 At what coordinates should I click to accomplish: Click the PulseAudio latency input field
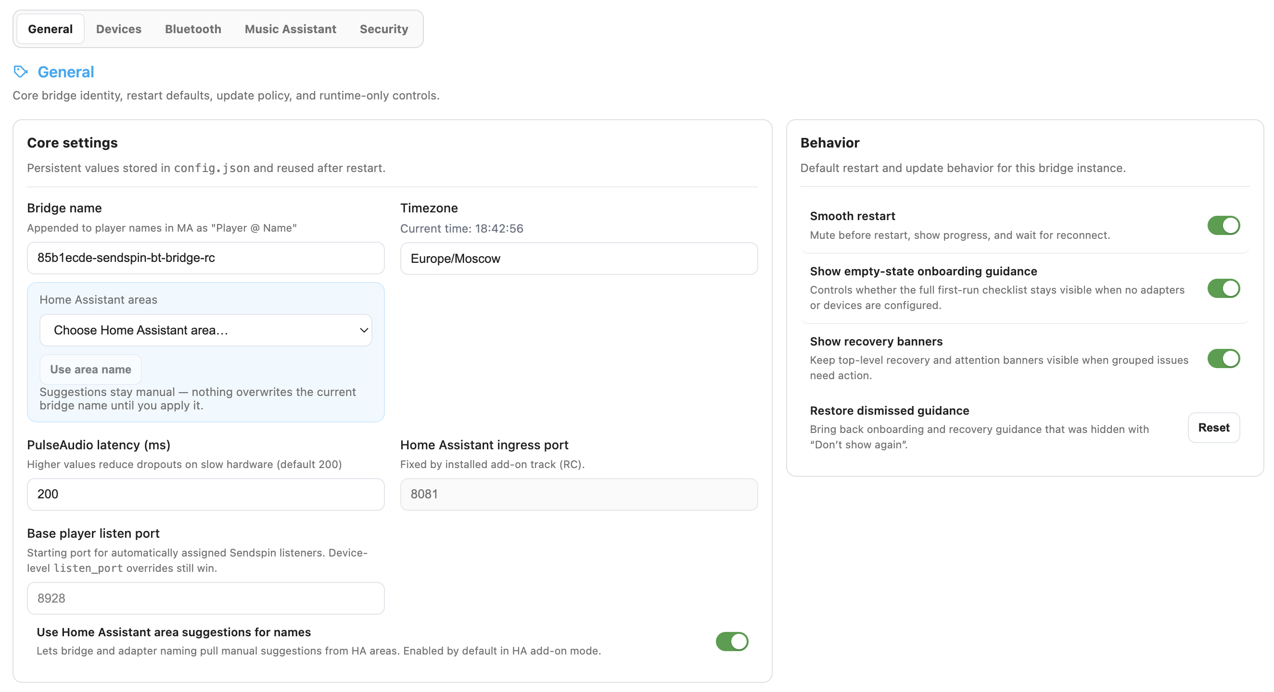click(205, 494)
